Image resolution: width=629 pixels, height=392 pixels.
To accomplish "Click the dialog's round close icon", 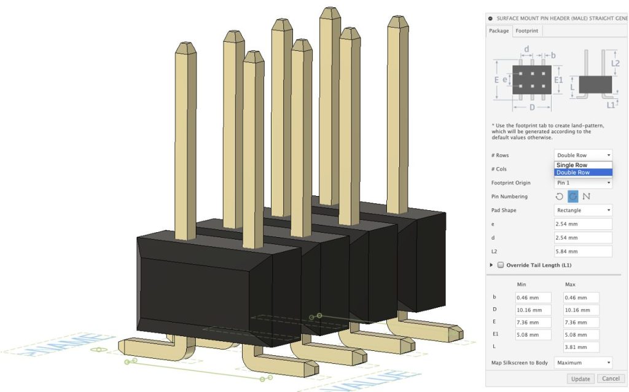I will (x=490, y=18).
